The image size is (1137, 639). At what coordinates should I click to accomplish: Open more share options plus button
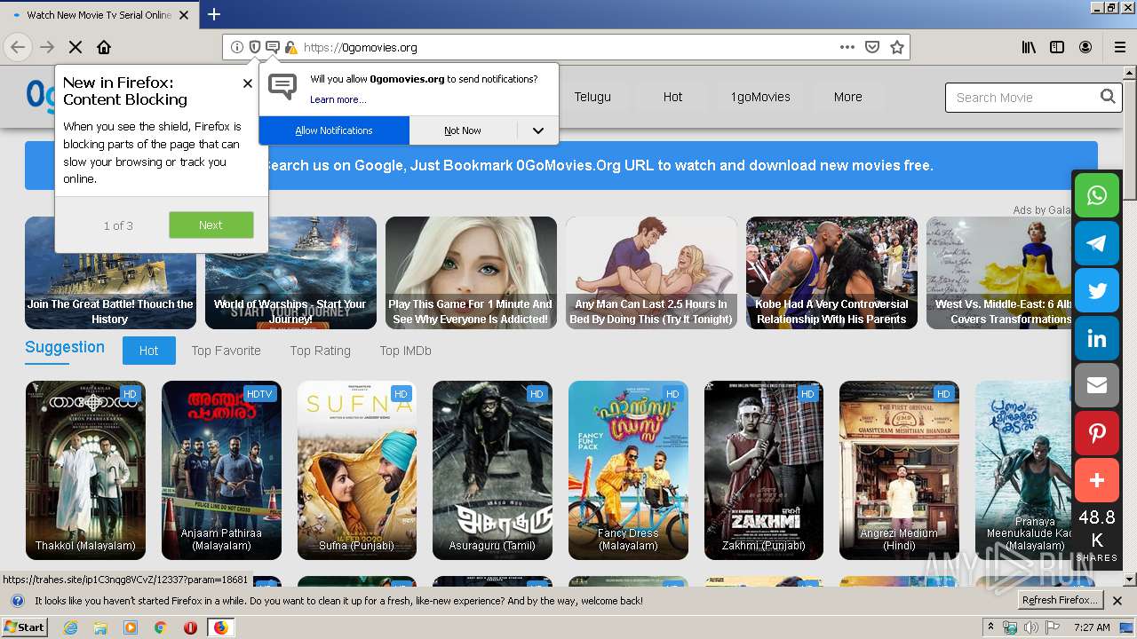click(x=1097, y=481)
